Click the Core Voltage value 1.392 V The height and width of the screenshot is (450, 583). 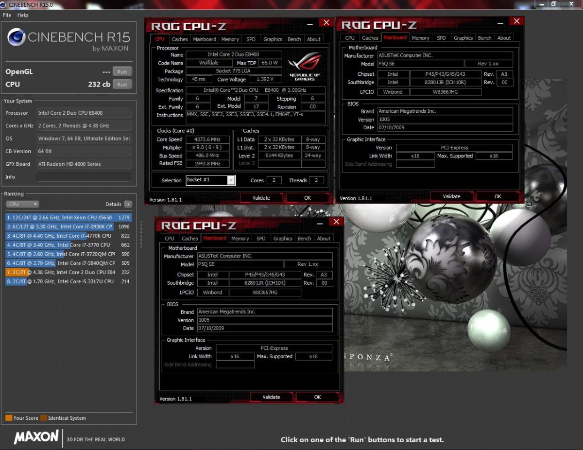[265, 79]
